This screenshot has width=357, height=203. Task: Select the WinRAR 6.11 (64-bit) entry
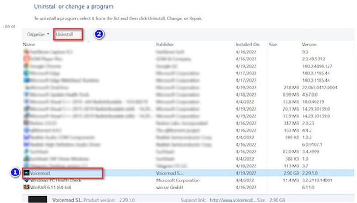(x=51, y=187)
